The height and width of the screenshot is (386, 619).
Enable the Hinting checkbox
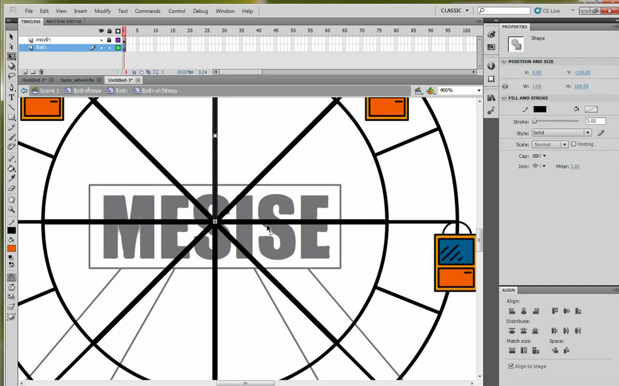pos(574,144)
